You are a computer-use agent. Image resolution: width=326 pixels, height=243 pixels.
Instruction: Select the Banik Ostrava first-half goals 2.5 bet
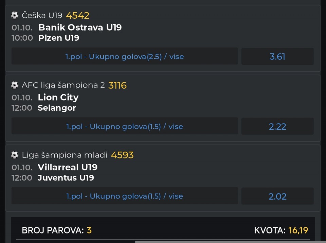pos(125,56)
